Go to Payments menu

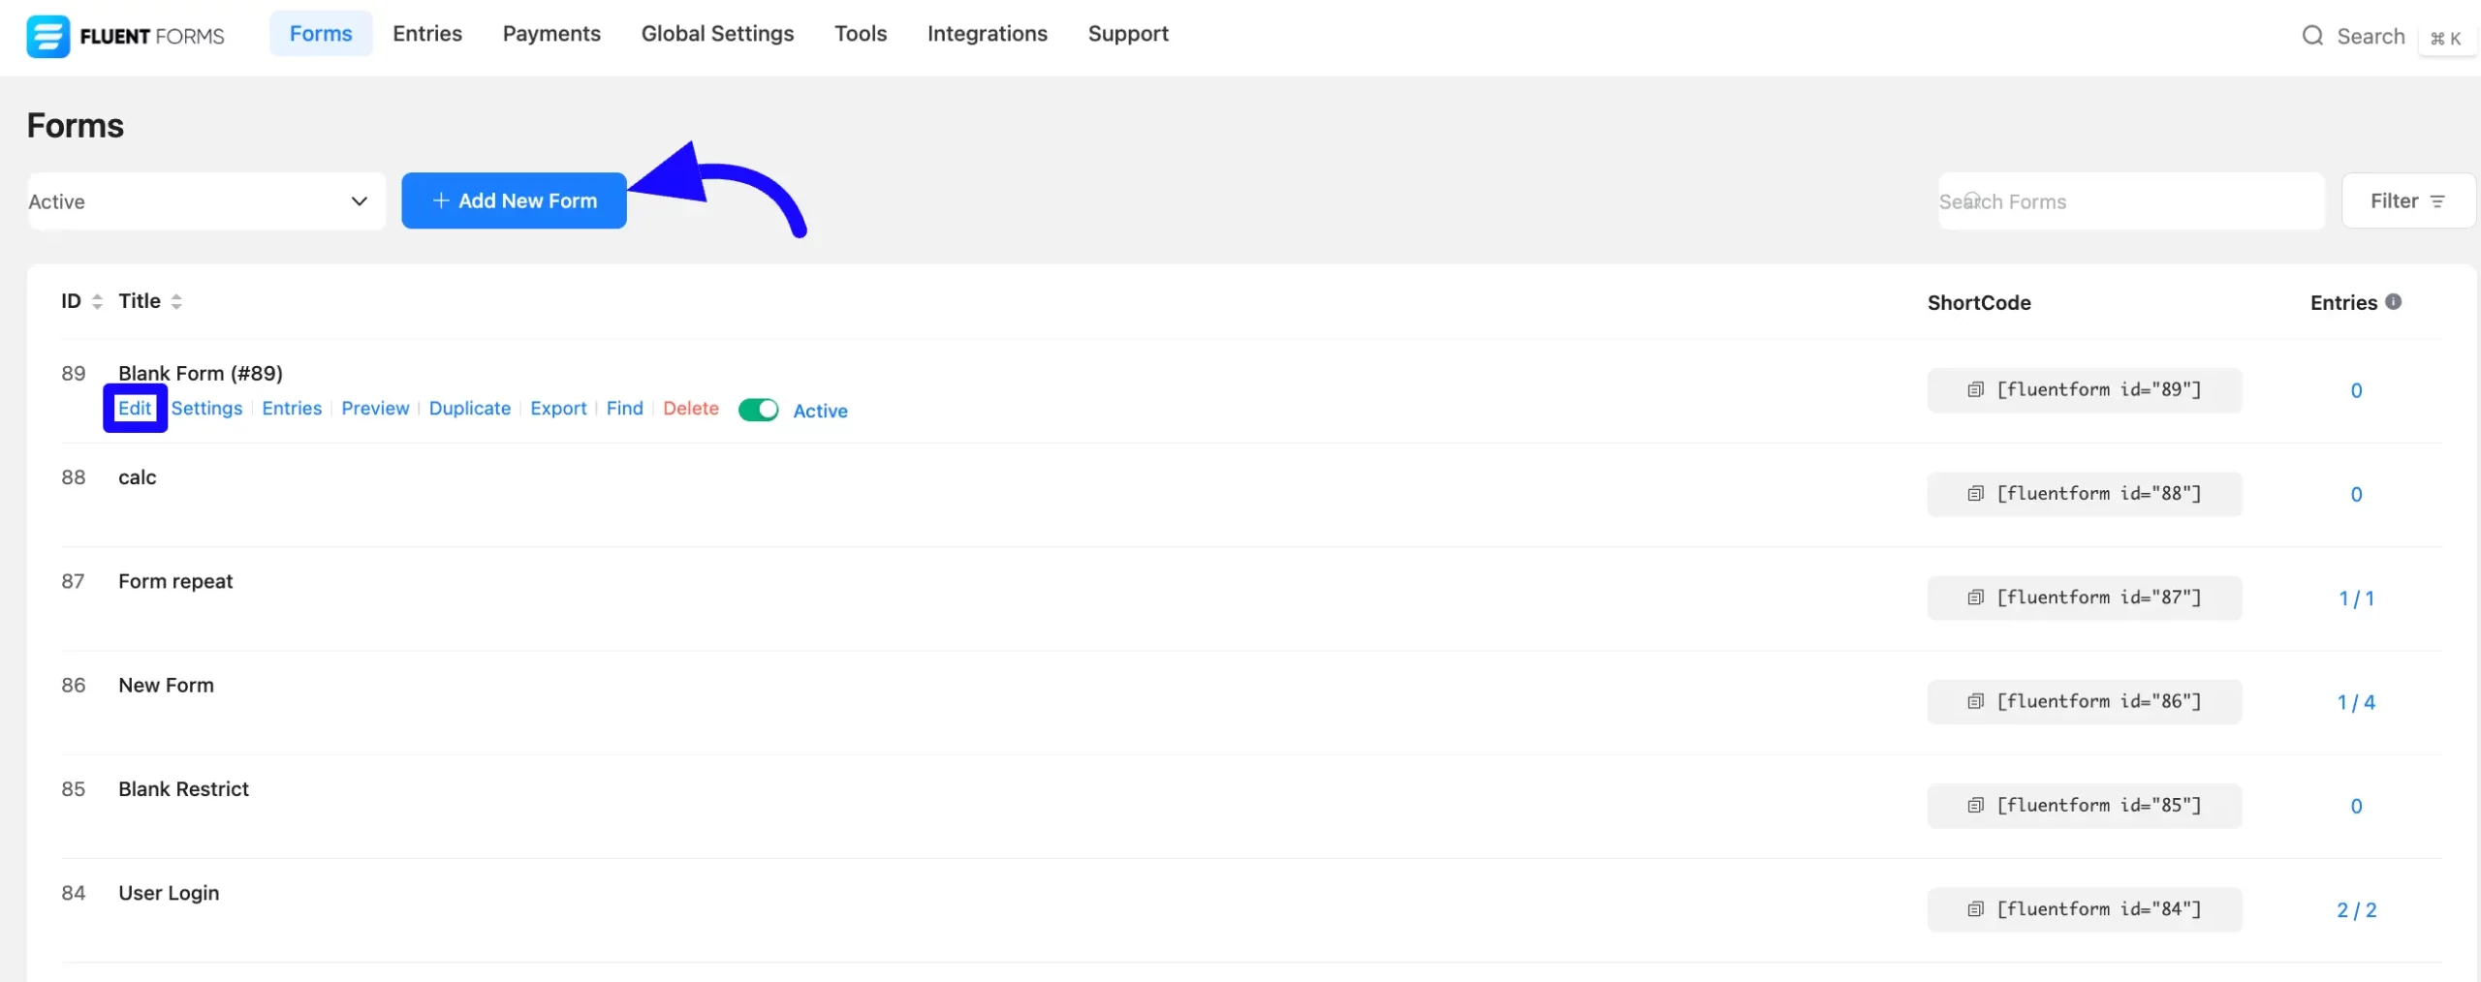(551, 34)
